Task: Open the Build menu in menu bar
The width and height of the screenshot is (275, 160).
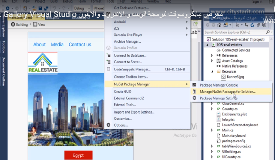Action: (x=54, y=1)
